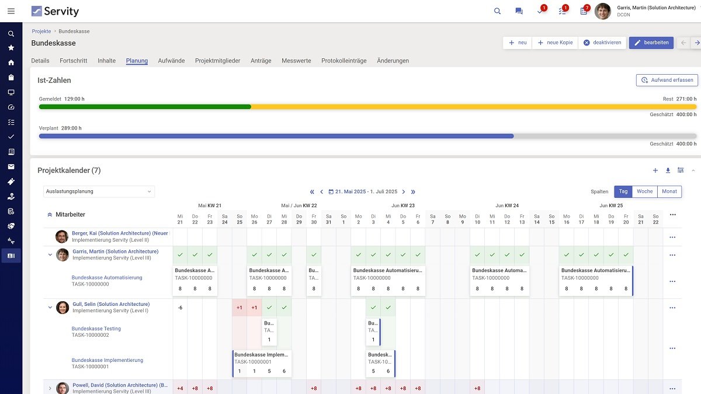Open calendar filter settings icon

tap(681, 170)
